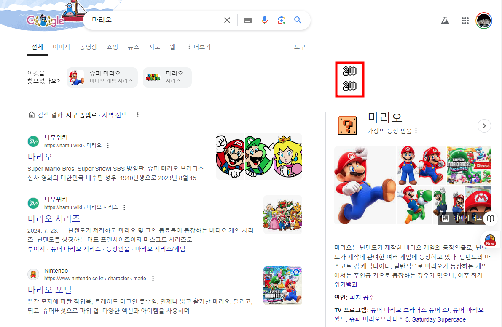Switch to the 동영상 tab
Screen dimensions: 502x327
pyautogui.click(x=88, y=47)
